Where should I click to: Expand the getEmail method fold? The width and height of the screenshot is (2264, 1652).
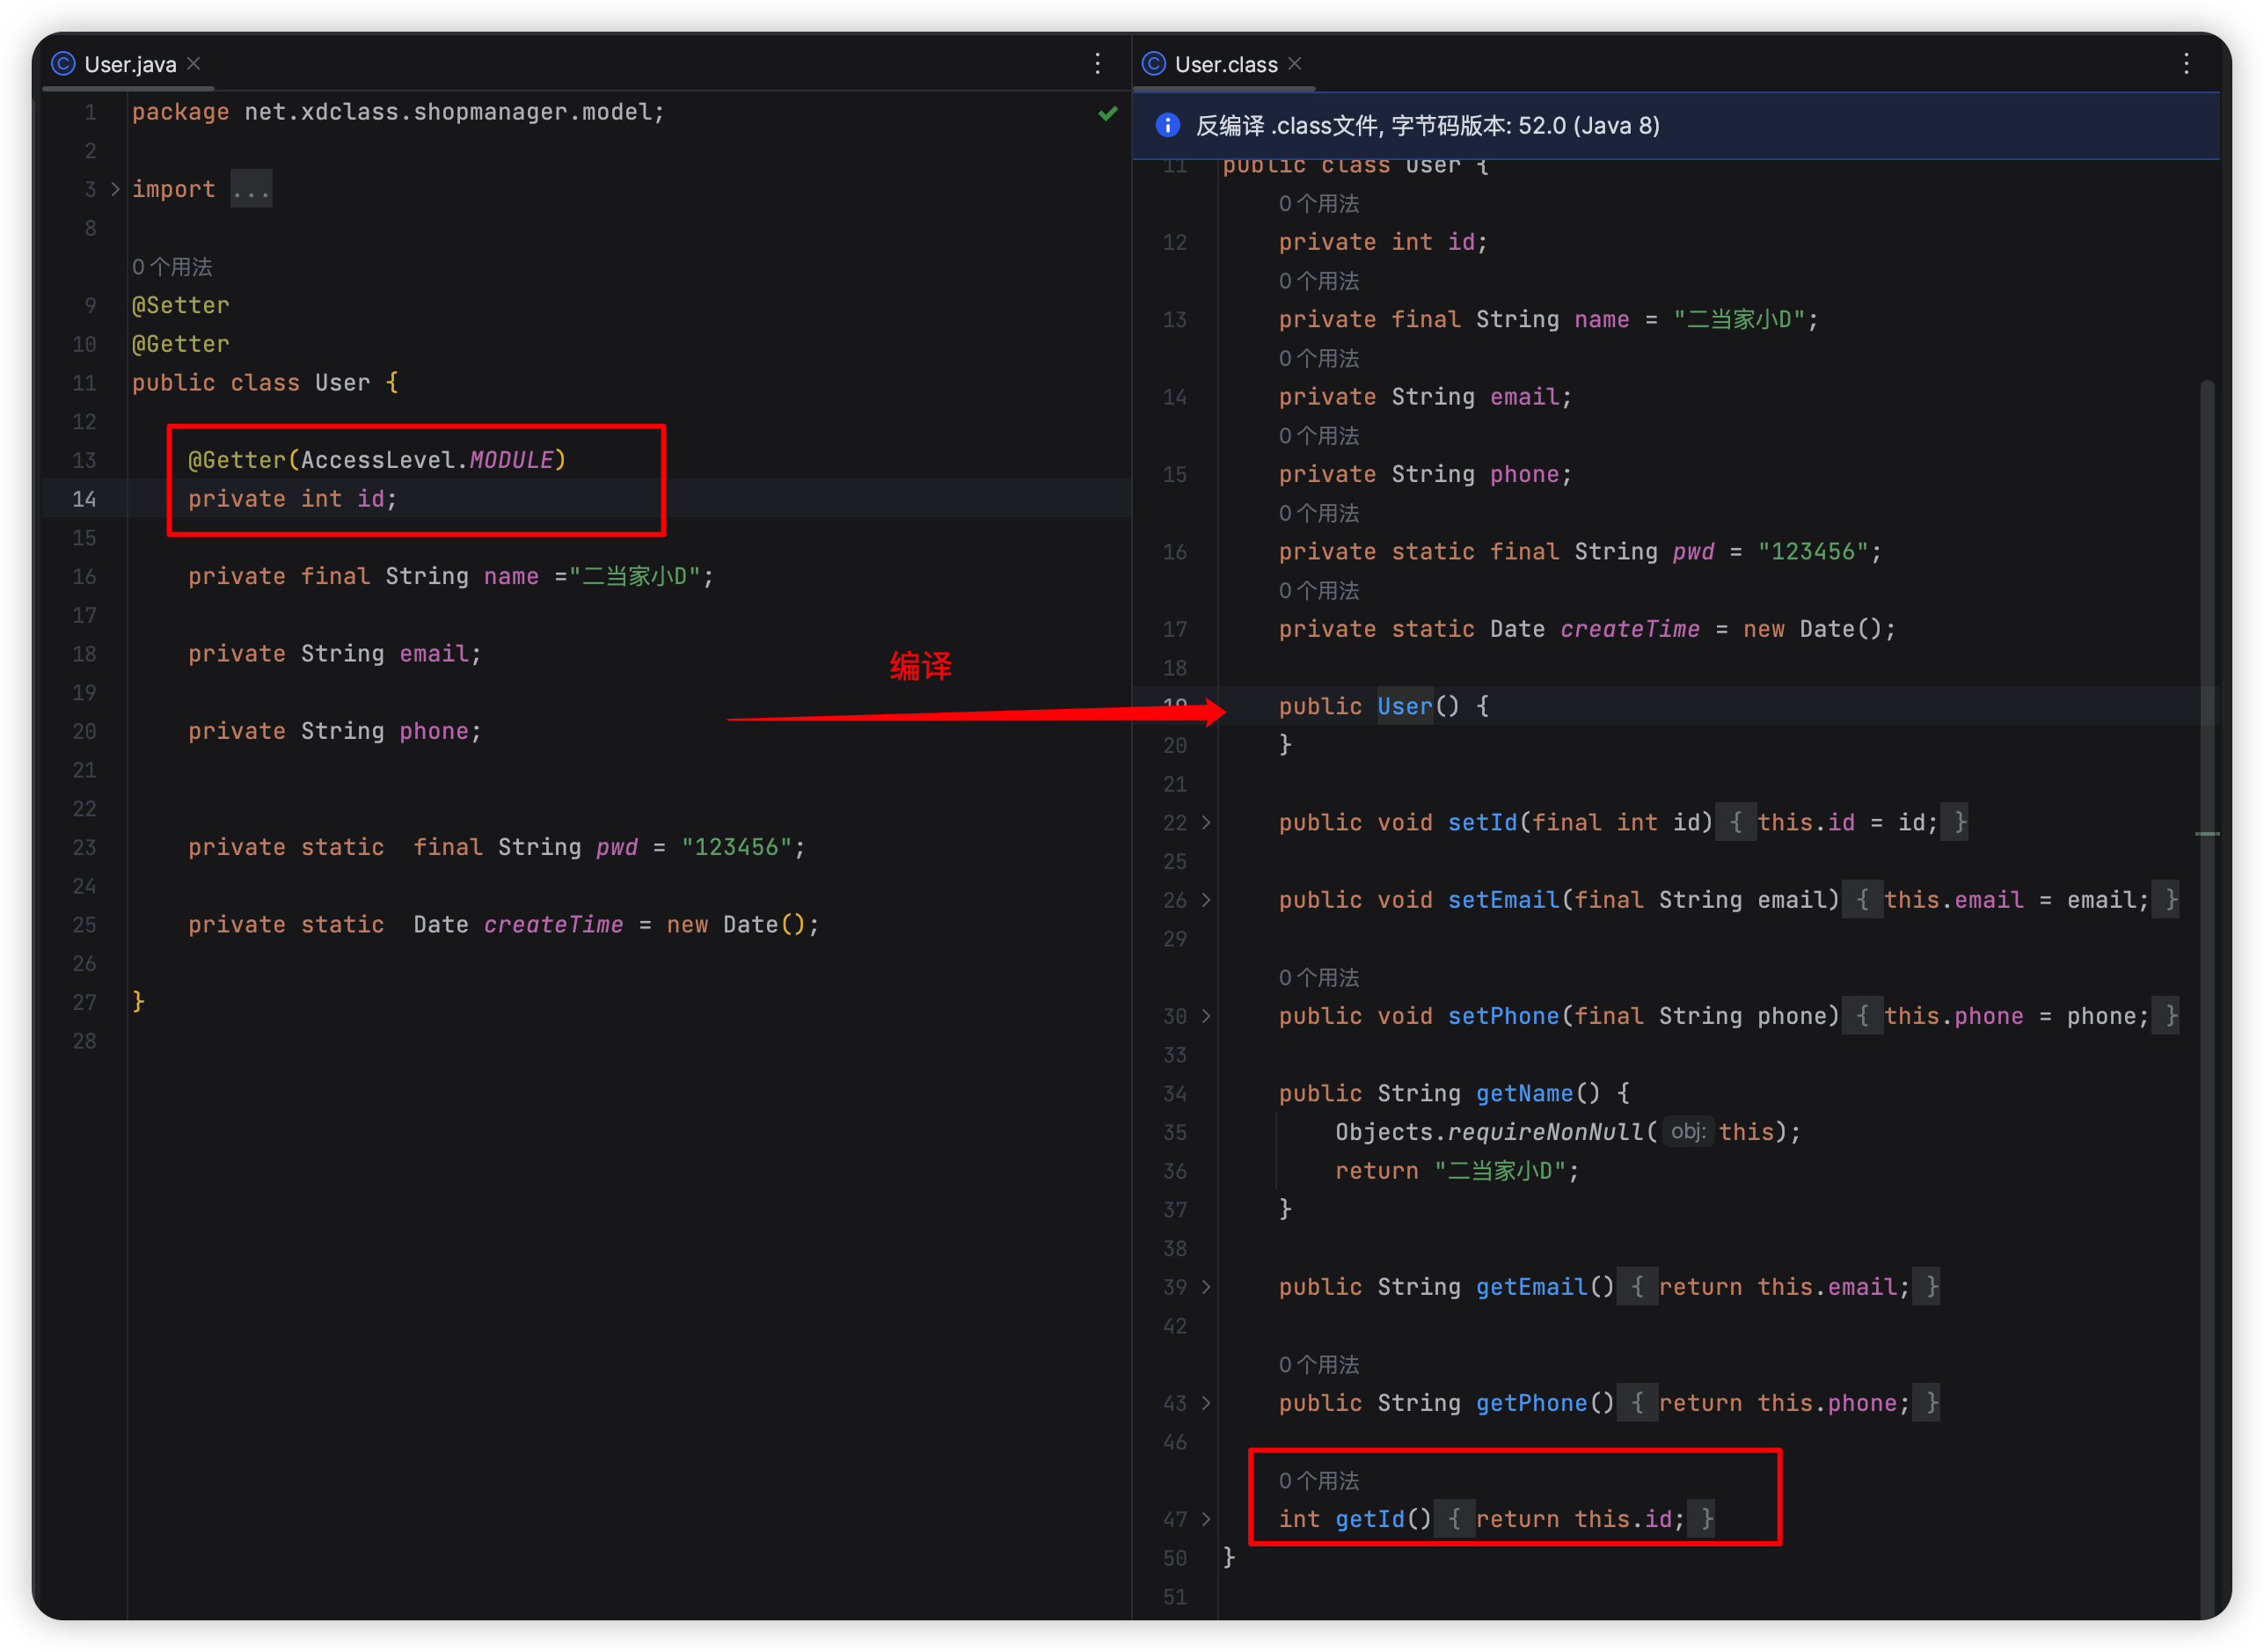point(1206,1287)
